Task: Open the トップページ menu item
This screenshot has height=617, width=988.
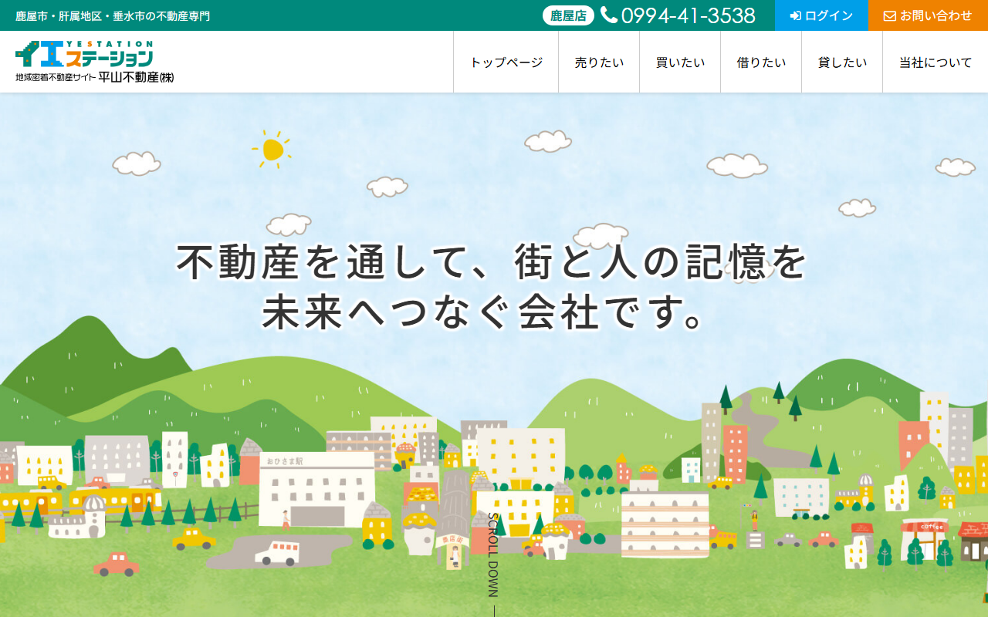Action: 506,62
